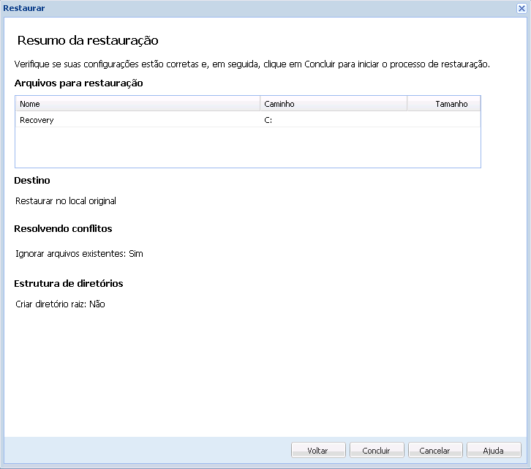Close the Restaurar dialog with X icon
This screenshot has height=469, width=531.
(x=521, y=9)
